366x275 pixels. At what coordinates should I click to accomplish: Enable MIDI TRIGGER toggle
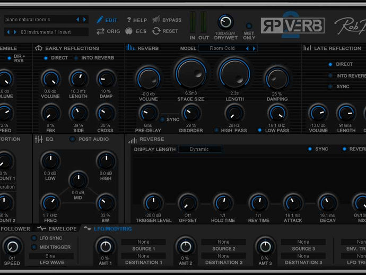point(34,247)
